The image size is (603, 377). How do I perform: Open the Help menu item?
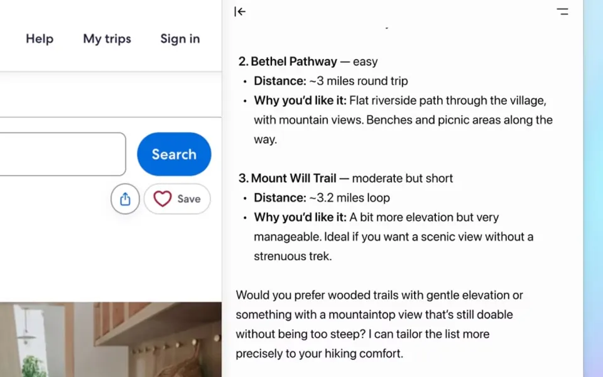40,39
